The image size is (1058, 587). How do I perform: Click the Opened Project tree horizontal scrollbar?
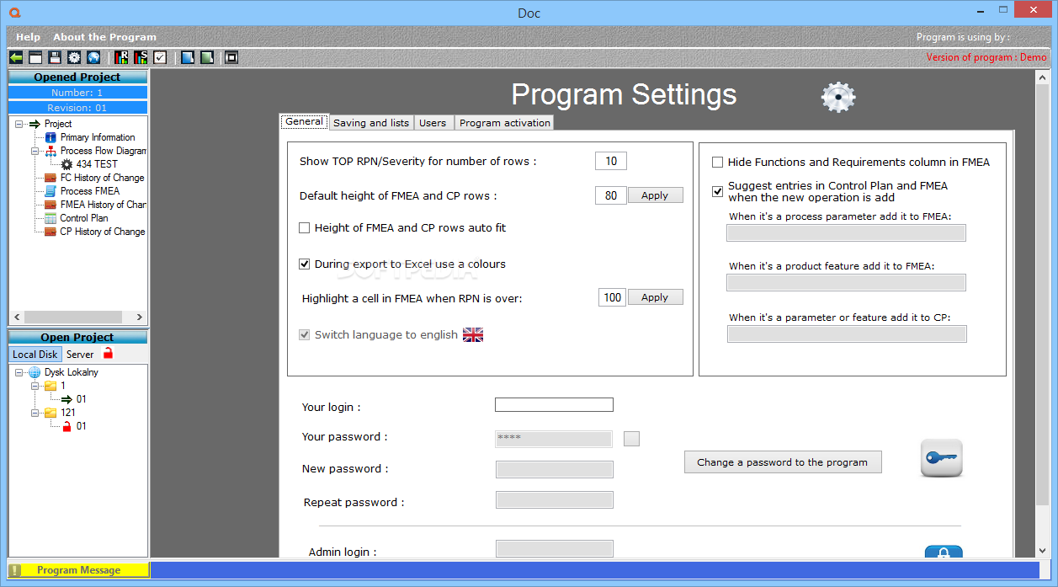77,318
